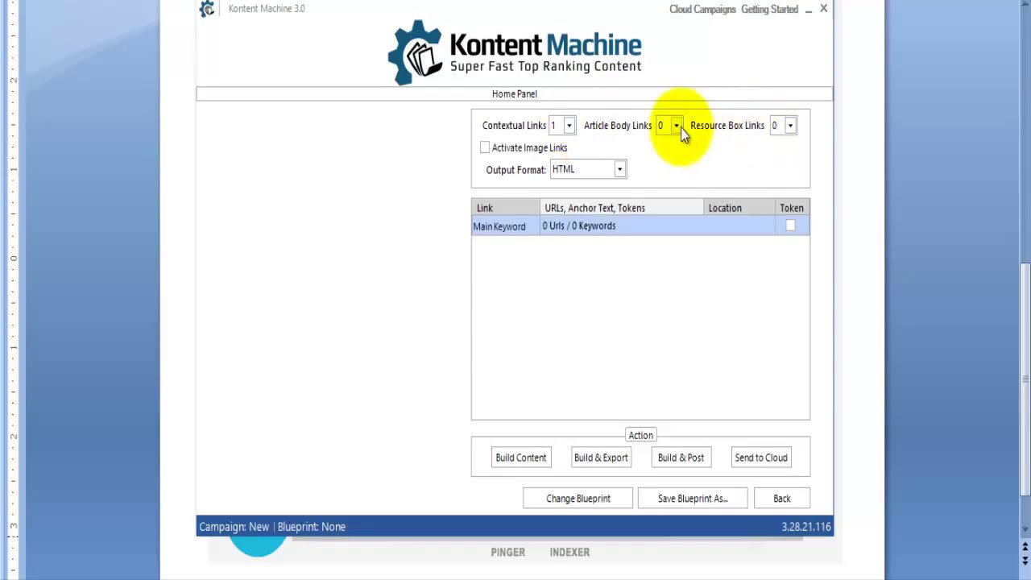This screenshot has width=1031, height=580.
Task: Minimize the Kontent Machine window
Action: point(809,10)
